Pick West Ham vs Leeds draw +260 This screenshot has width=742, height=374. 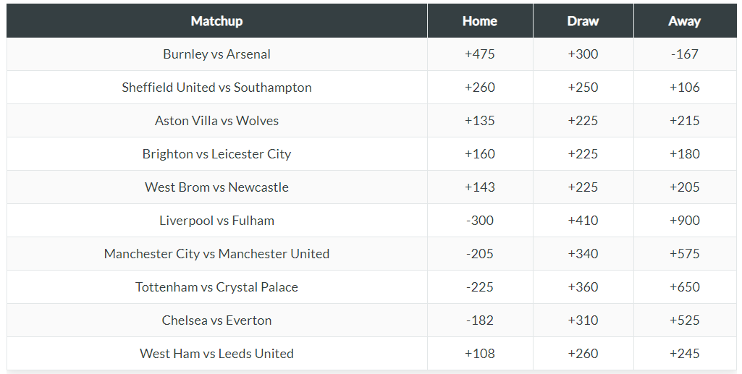coord(583,354)
